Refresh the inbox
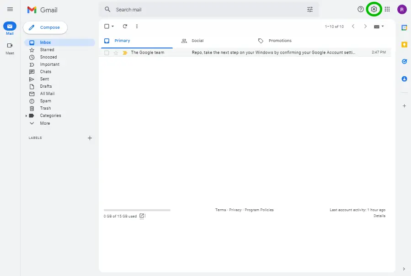This screenshot has width=411, height=276. (125, 26)
